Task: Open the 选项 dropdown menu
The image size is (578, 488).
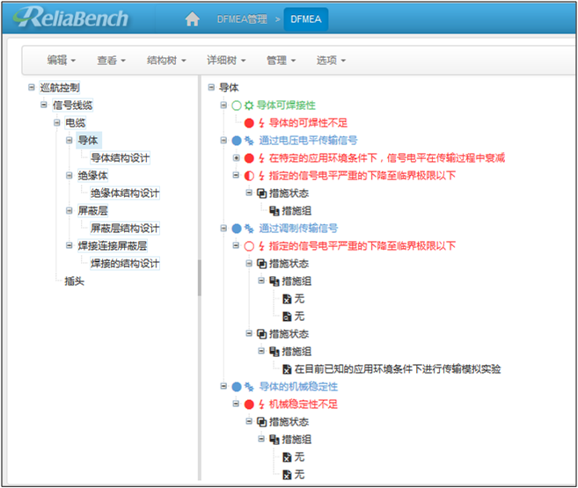Action: (331, 60)
